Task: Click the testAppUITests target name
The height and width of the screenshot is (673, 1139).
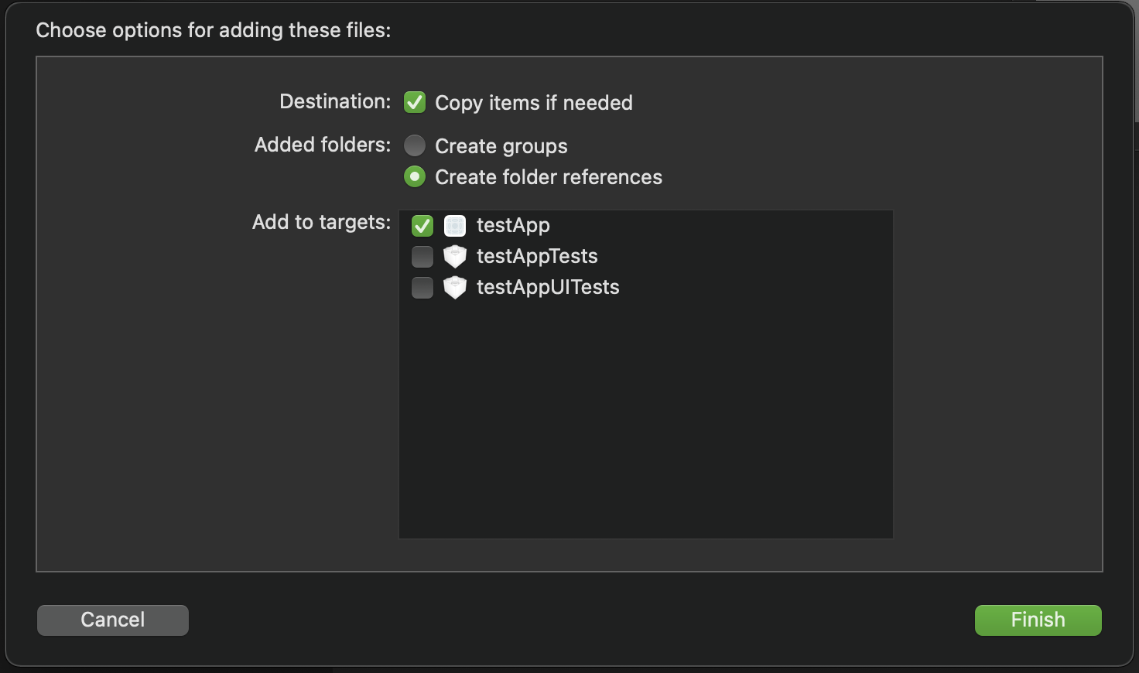Action: (x=548, y=287)
